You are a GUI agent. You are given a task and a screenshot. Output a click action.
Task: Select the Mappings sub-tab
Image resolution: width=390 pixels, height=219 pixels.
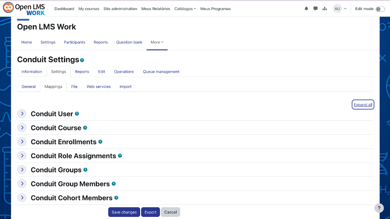[x=53, y=87]
